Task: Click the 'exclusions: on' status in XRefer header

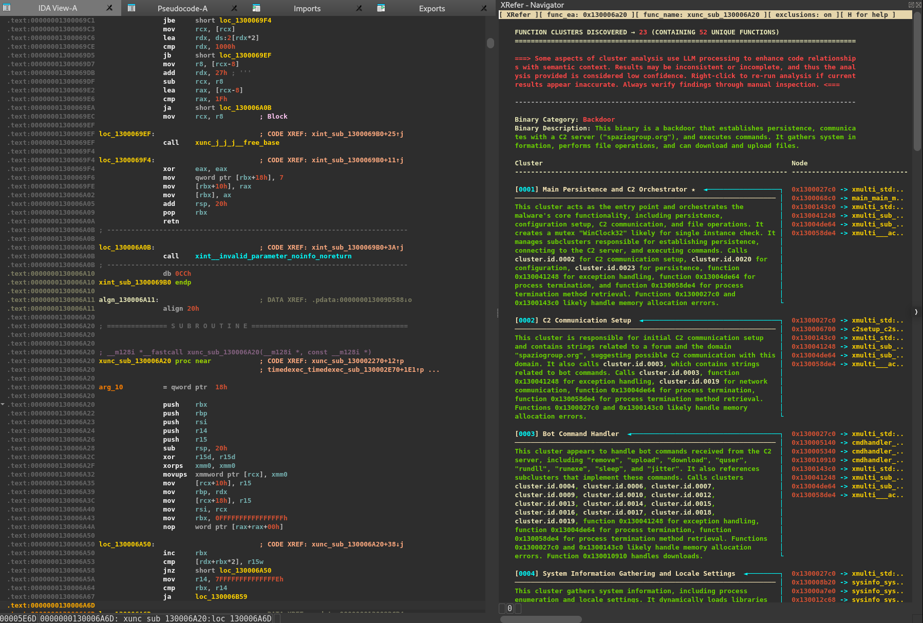Action: (803, 15)
